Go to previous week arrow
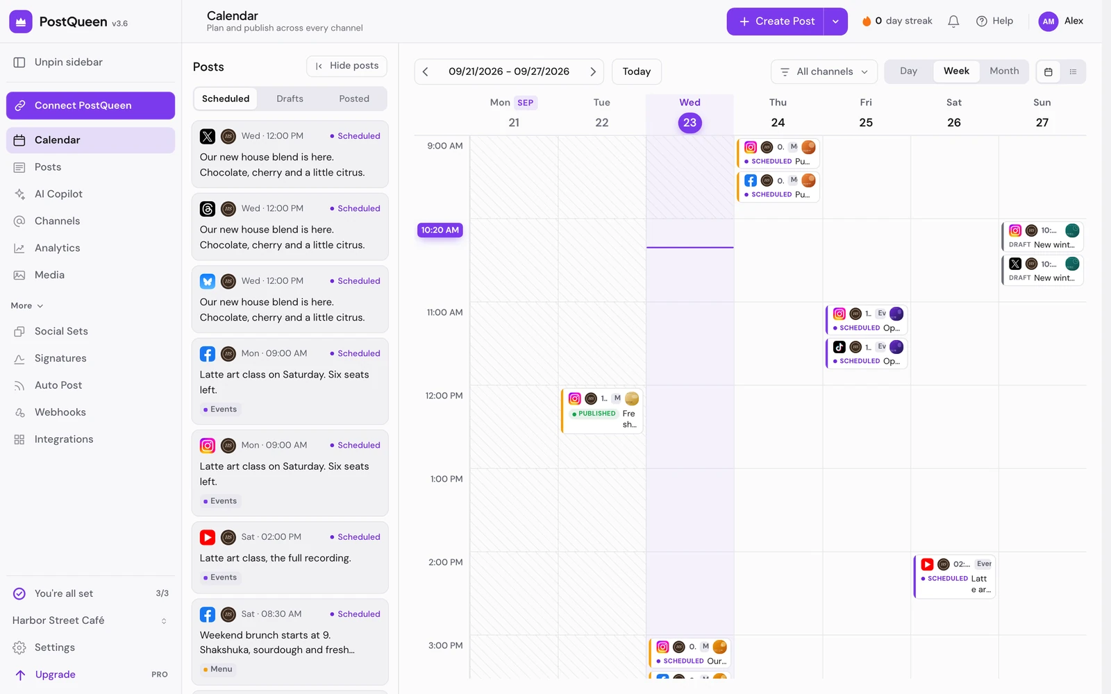Screen dimensions: 1111x694 tap(426, 71)
